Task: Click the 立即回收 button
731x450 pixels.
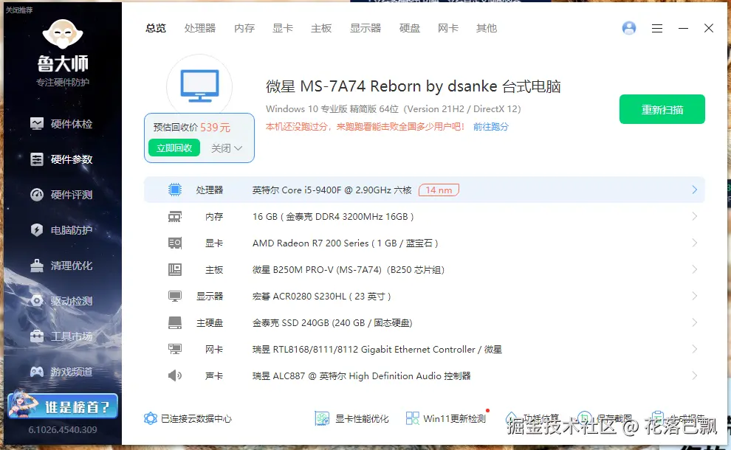Action: point(174,148)
